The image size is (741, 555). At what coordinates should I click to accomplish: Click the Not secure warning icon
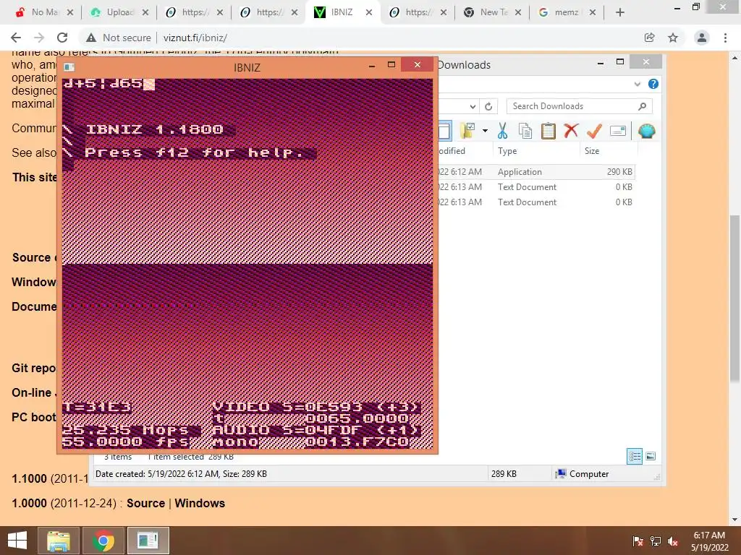click(x=91, y=38)
